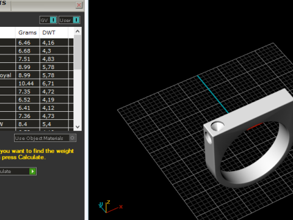Select the 5,4 DWT cell
The image size is (293, 220).
click(54, 124)
